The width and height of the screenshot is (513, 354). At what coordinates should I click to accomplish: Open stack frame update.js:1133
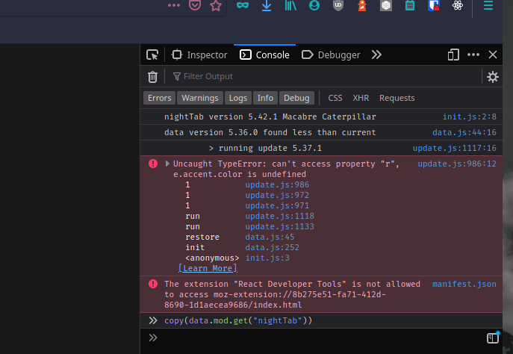[x=279, y=226]
